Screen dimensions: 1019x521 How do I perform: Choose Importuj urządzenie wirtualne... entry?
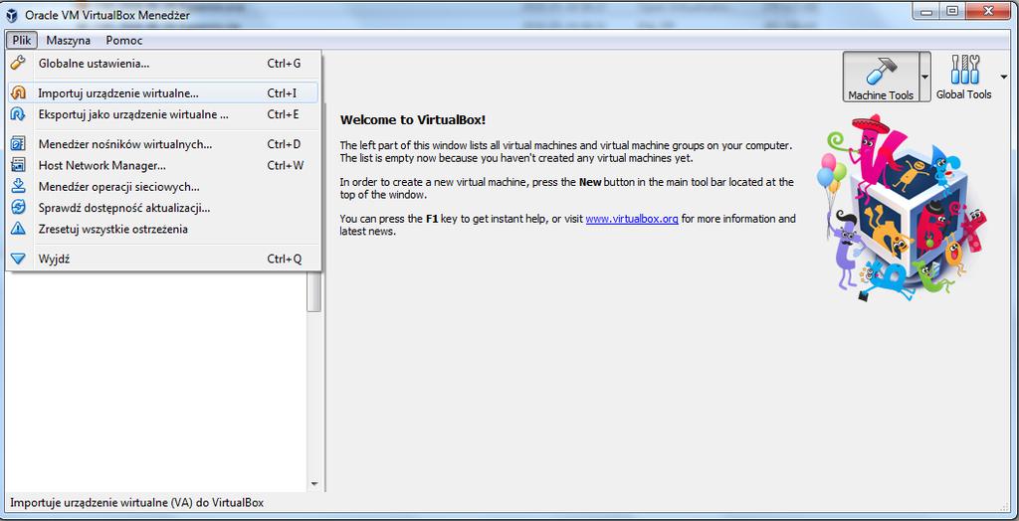click(163, 92)
